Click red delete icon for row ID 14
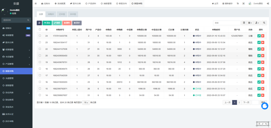The height and width of the screenshot is (128, 271). tap(263, 95)
